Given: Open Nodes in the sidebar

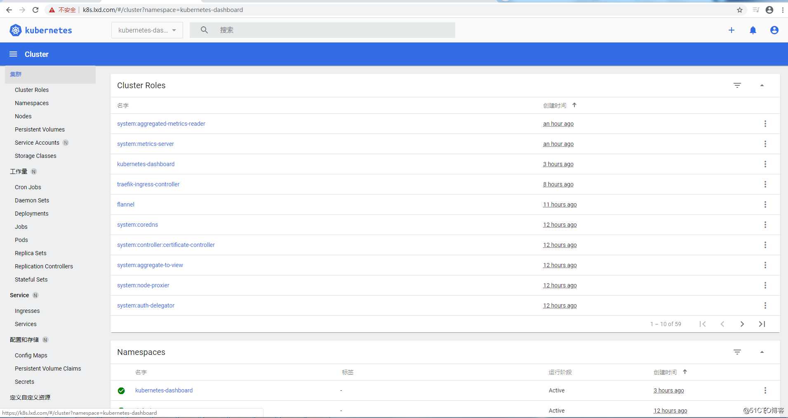Looking at the screenshot, I should [23, 116].
